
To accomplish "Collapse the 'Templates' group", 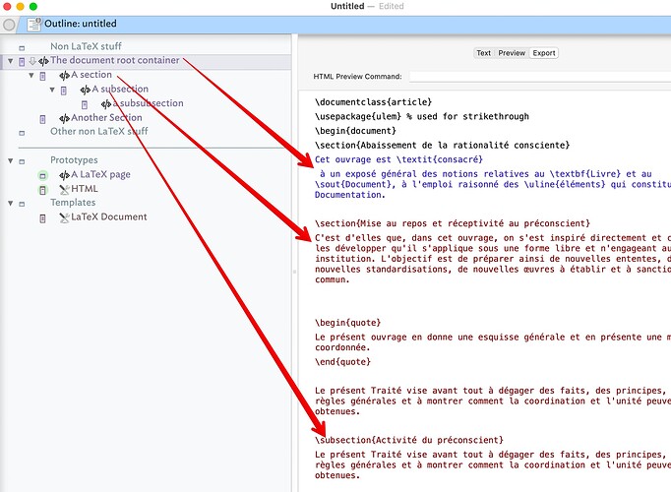I will coord(10,204).
